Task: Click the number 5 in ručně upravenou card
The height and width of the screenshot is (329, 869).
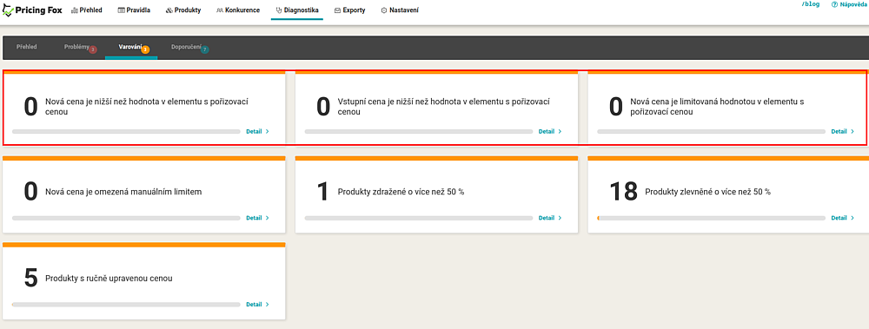Action: (x=31, y=278)
